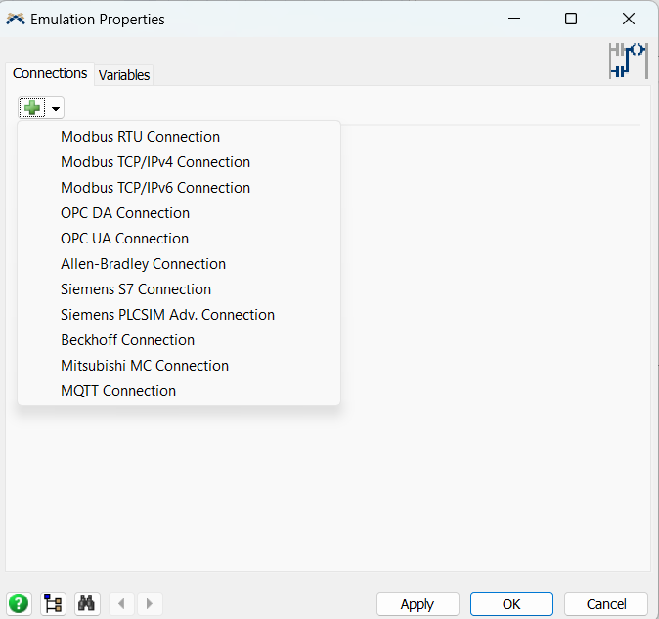Maximize the Emulation Properties window
The height and width of the screenshot is (619, 659).
[x=571, y=19]
